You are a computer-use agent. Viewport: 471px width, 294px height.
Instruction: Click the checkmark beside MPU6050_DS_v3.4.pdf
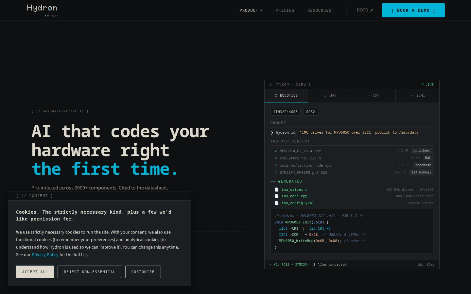pos(276,151)
